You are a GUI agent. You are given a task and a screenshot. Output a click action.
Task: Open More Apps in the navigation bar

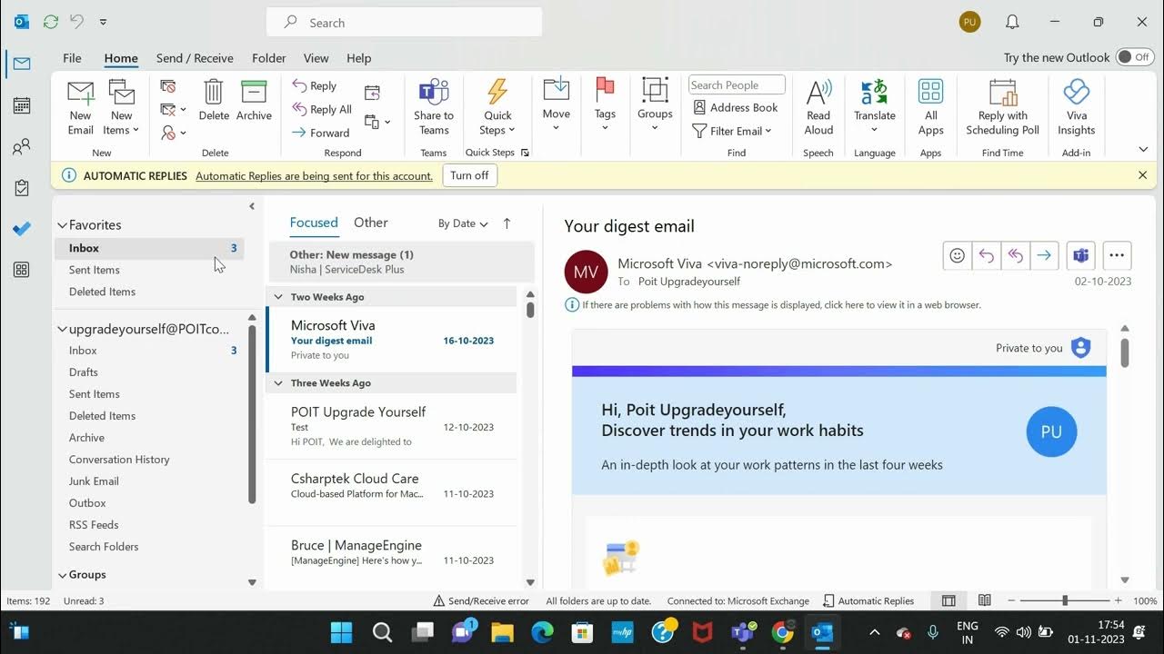22,270
